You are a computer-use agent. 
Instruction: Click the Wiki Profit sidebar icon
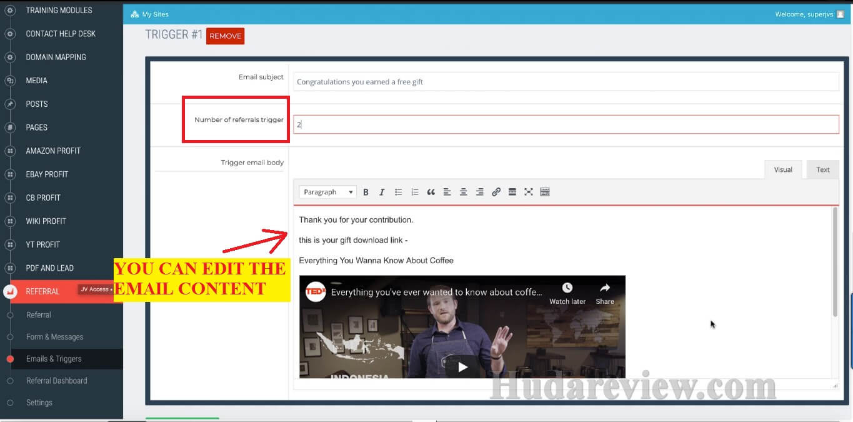pos(10,221)
